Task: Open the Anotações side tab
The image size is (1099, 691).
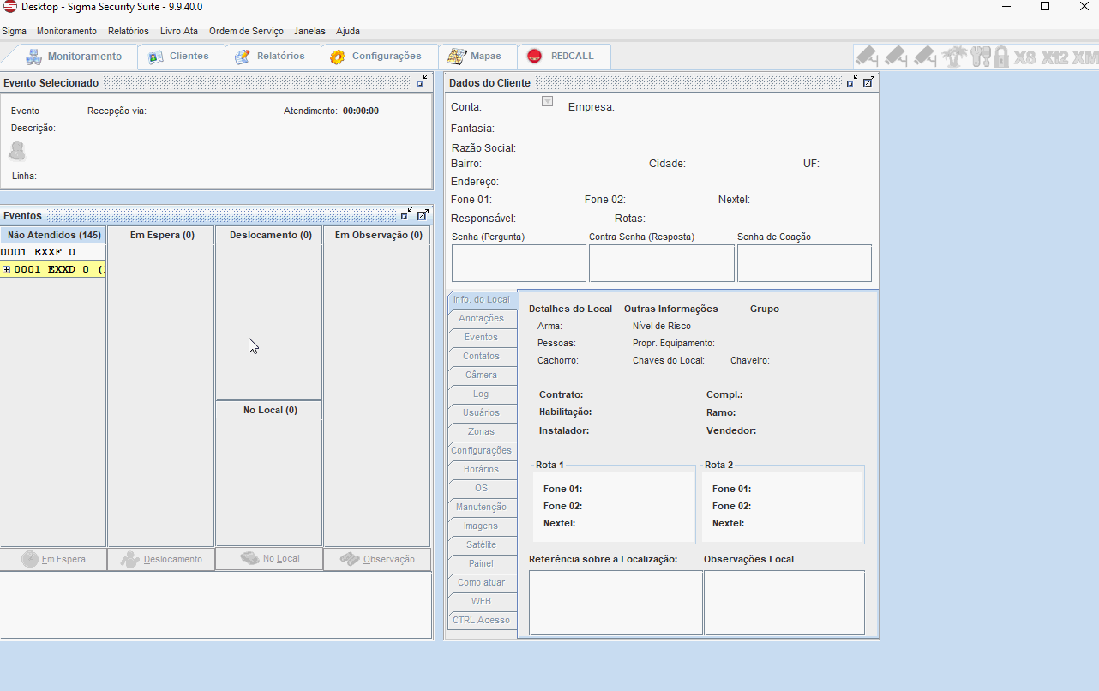Action: 482,318
